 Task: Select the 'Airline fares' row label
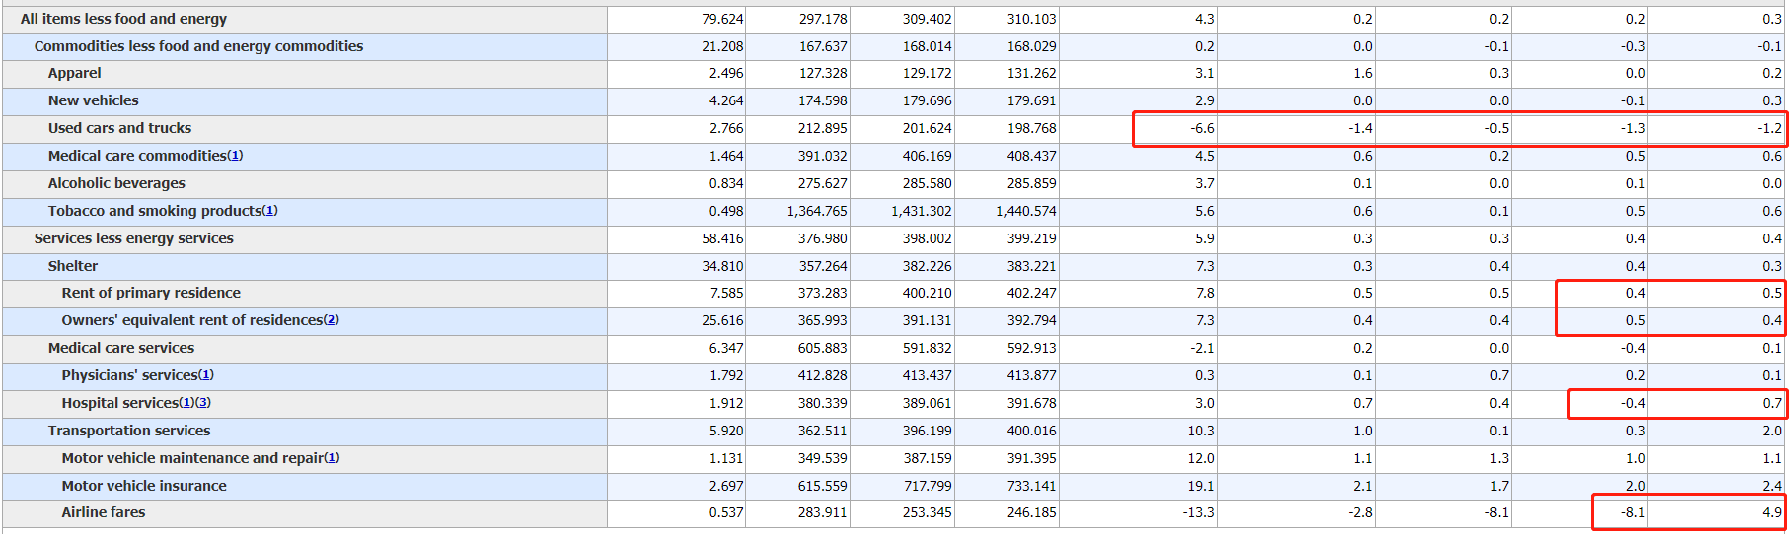103,512
